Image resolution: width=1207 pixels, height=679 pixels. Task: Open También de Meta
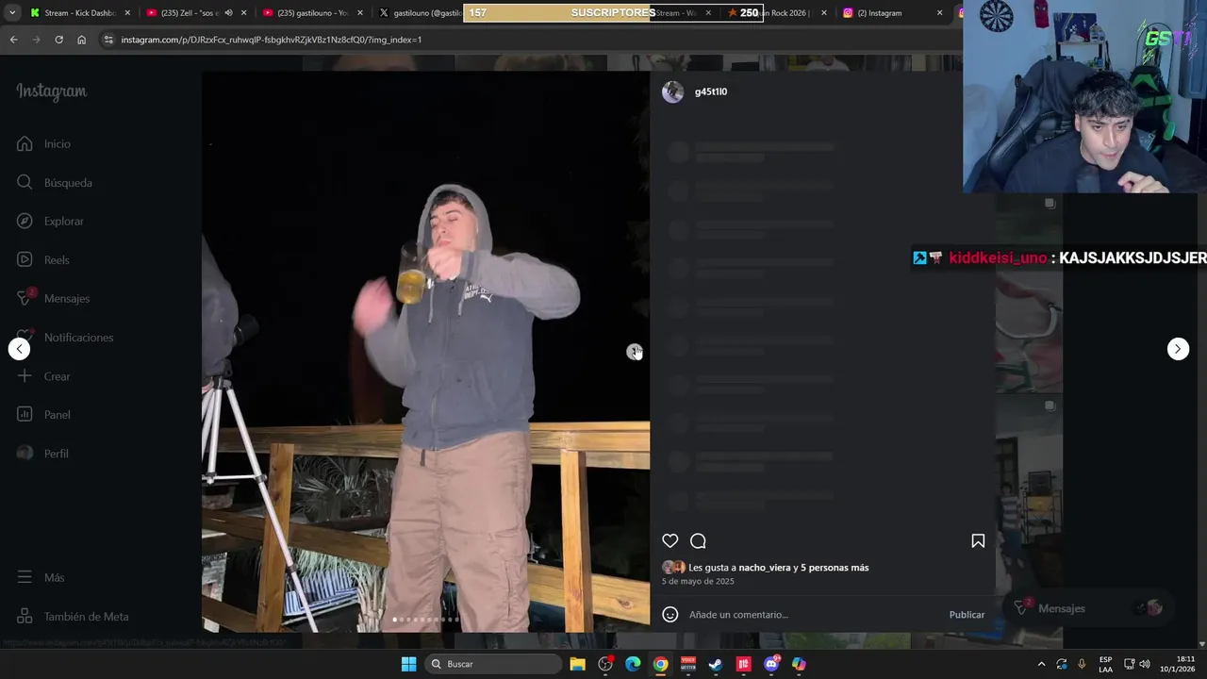tap(73, 616)
